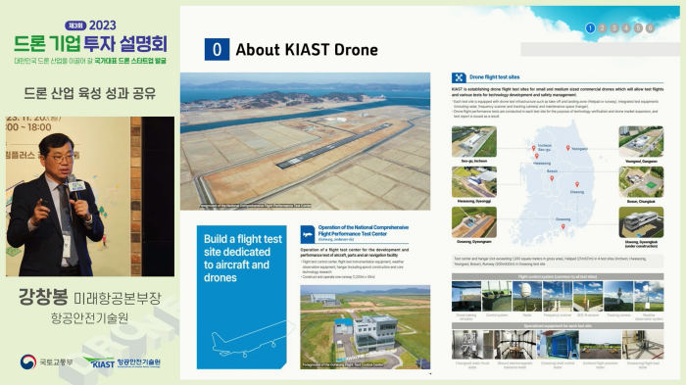Open the ADS-B receiver photo

coord(588,296)
